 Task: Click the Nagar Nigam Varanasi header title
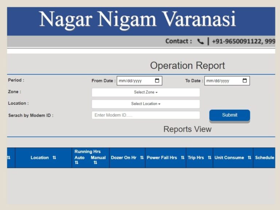[x=137, y=20]
